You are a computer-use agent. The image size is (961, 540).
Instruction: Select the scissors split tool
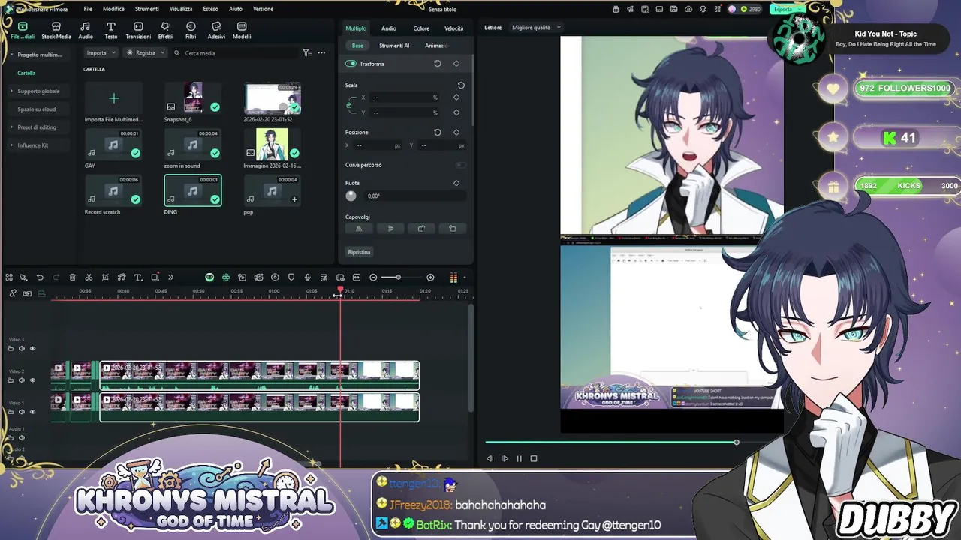89,277
